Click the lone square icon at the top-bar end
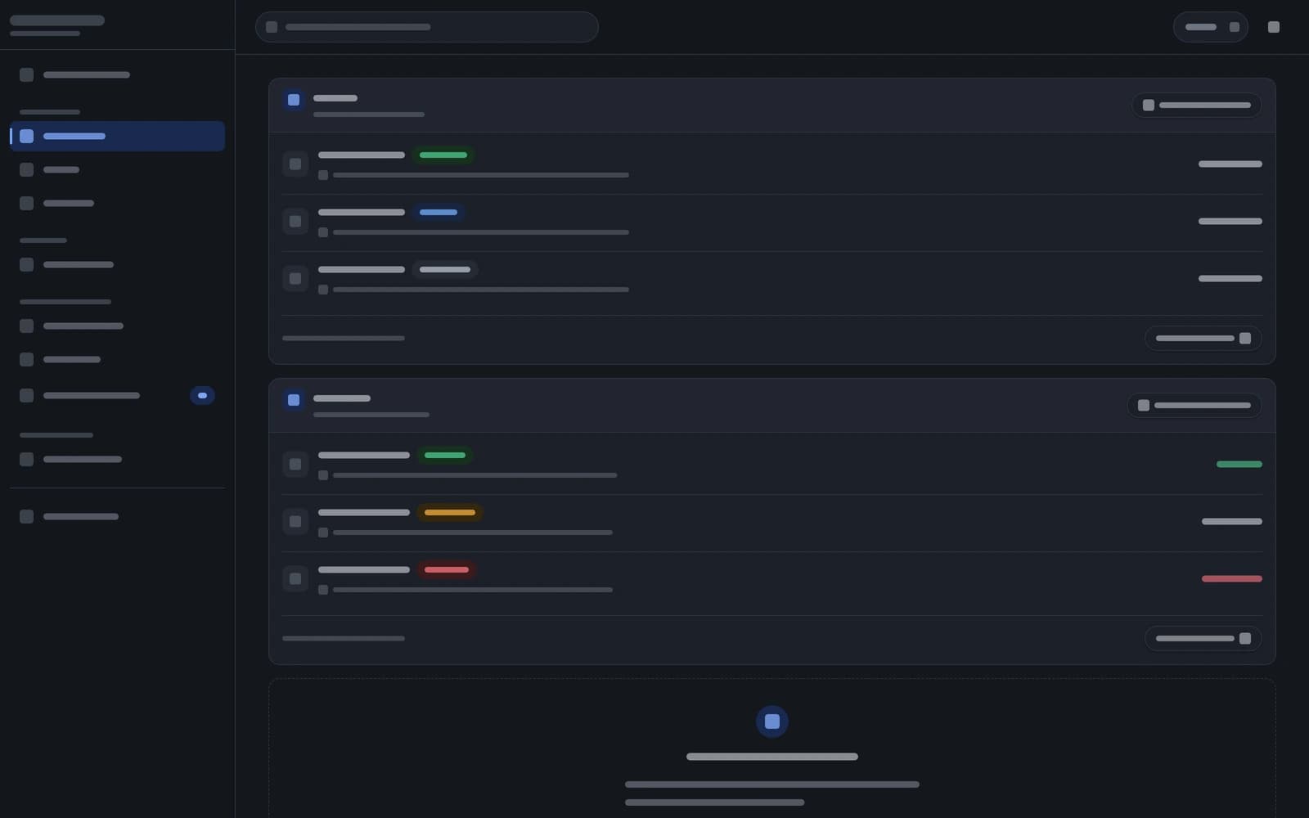This screenshot has height=818, width=1309. [x=1273, y=27]
